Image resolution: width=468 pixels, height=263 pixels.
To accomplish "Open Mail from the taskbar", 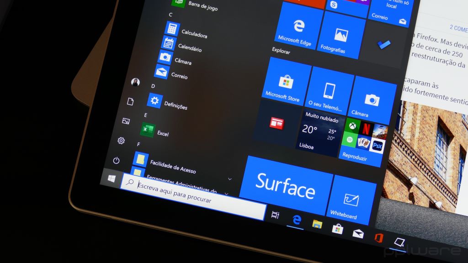I will click(358, 233).
